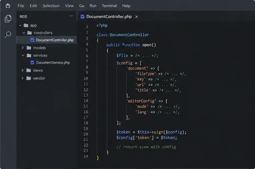The image size is (255, 169).
Task: Open the Run menu
Action: point(93,6)
